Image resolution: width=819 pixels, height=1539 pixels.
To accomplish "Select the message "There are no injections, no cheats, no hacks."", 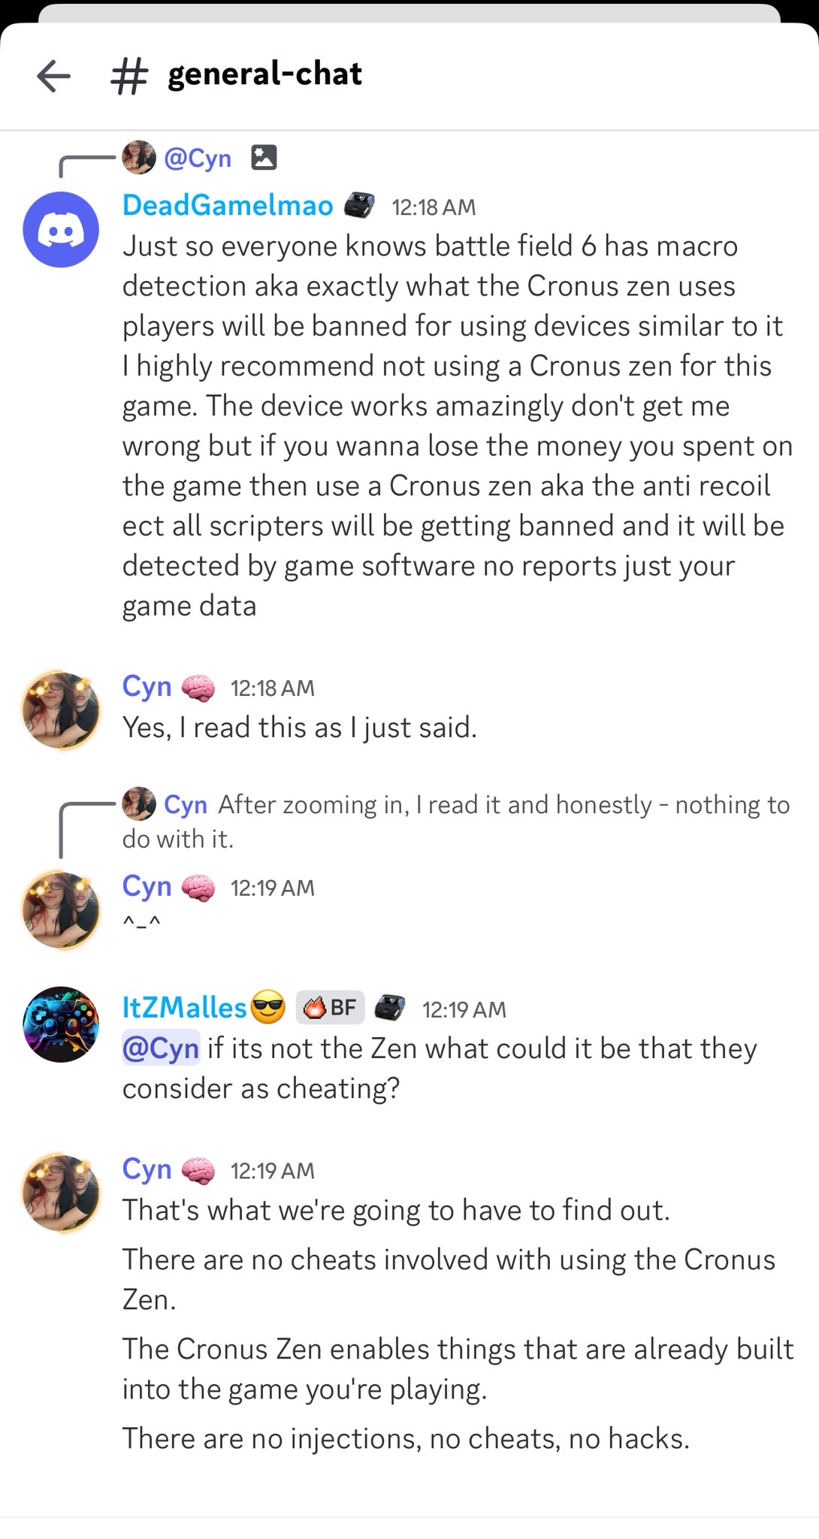I will pos(406,1438).
